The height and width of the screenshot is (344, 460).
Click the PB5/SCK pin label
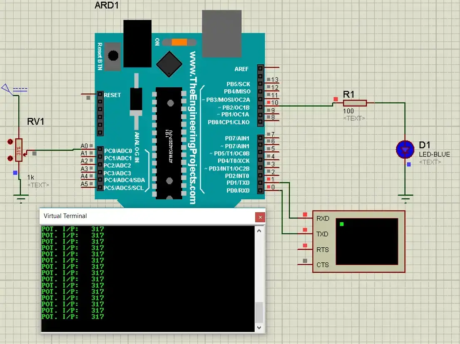238,84
